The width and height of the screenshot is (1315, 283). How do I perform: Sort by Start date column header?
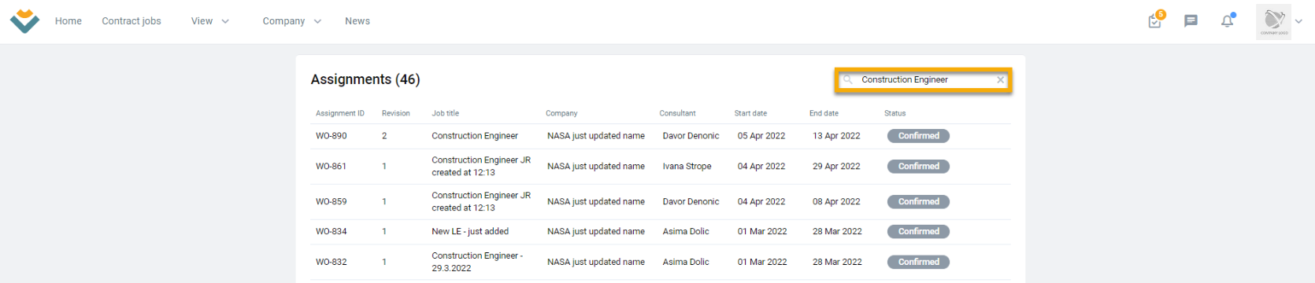[750, 113]
